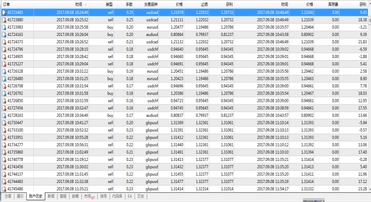Click the order icon next to 41740778
Viewport: 371px width, 202px height.
click(4, 159)
